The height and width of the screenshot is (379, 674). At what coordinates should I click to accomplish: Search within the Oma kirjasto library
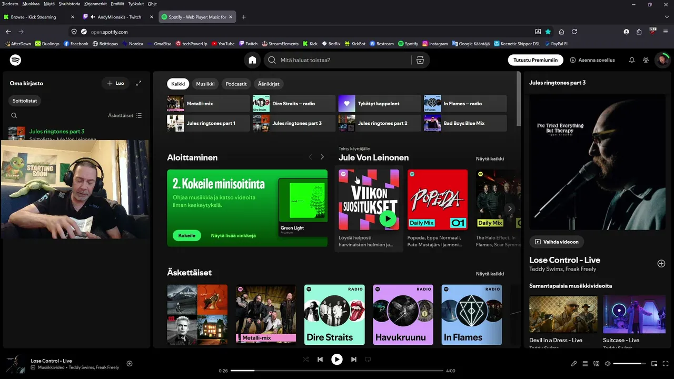(x=14, y=115)
